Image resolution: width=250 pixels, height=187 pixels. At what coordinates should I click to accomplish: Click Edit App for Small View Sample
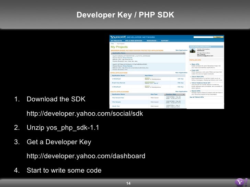click(x=181, y=83)
